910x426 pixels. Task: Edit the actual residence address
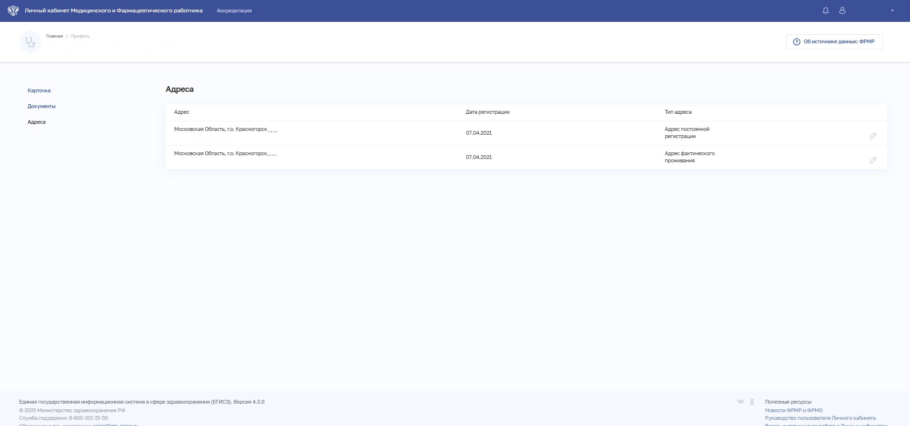pyautogui.click(x=873, y=160)
